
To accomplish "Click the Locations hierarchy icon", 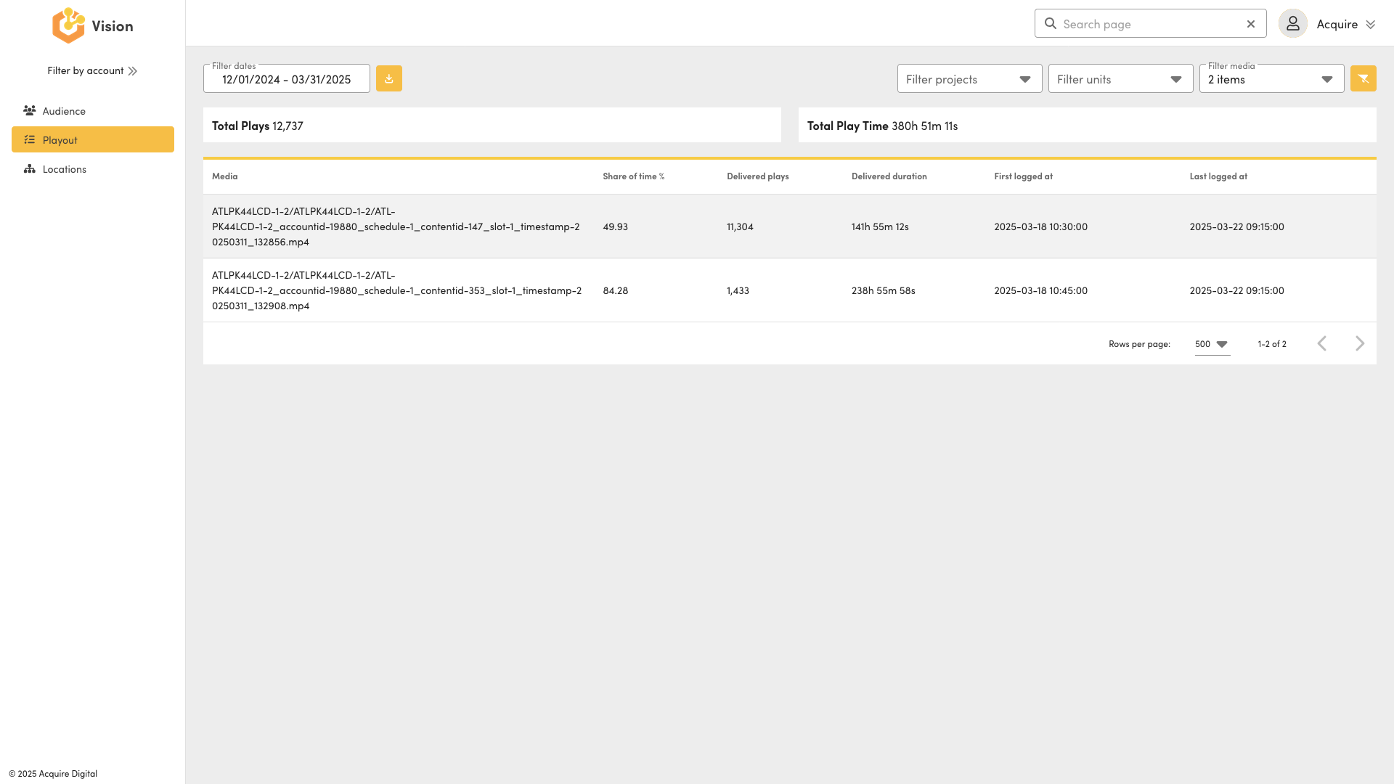I will 30,168.
